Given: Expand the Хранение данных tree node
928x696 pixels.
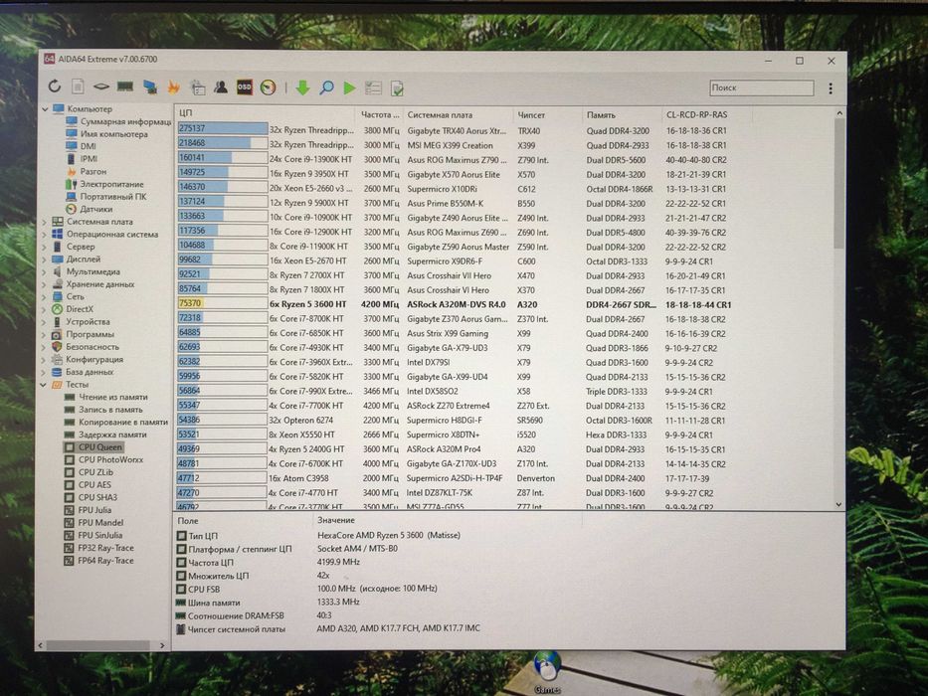Looking at the screenshot, I should 44,284.
